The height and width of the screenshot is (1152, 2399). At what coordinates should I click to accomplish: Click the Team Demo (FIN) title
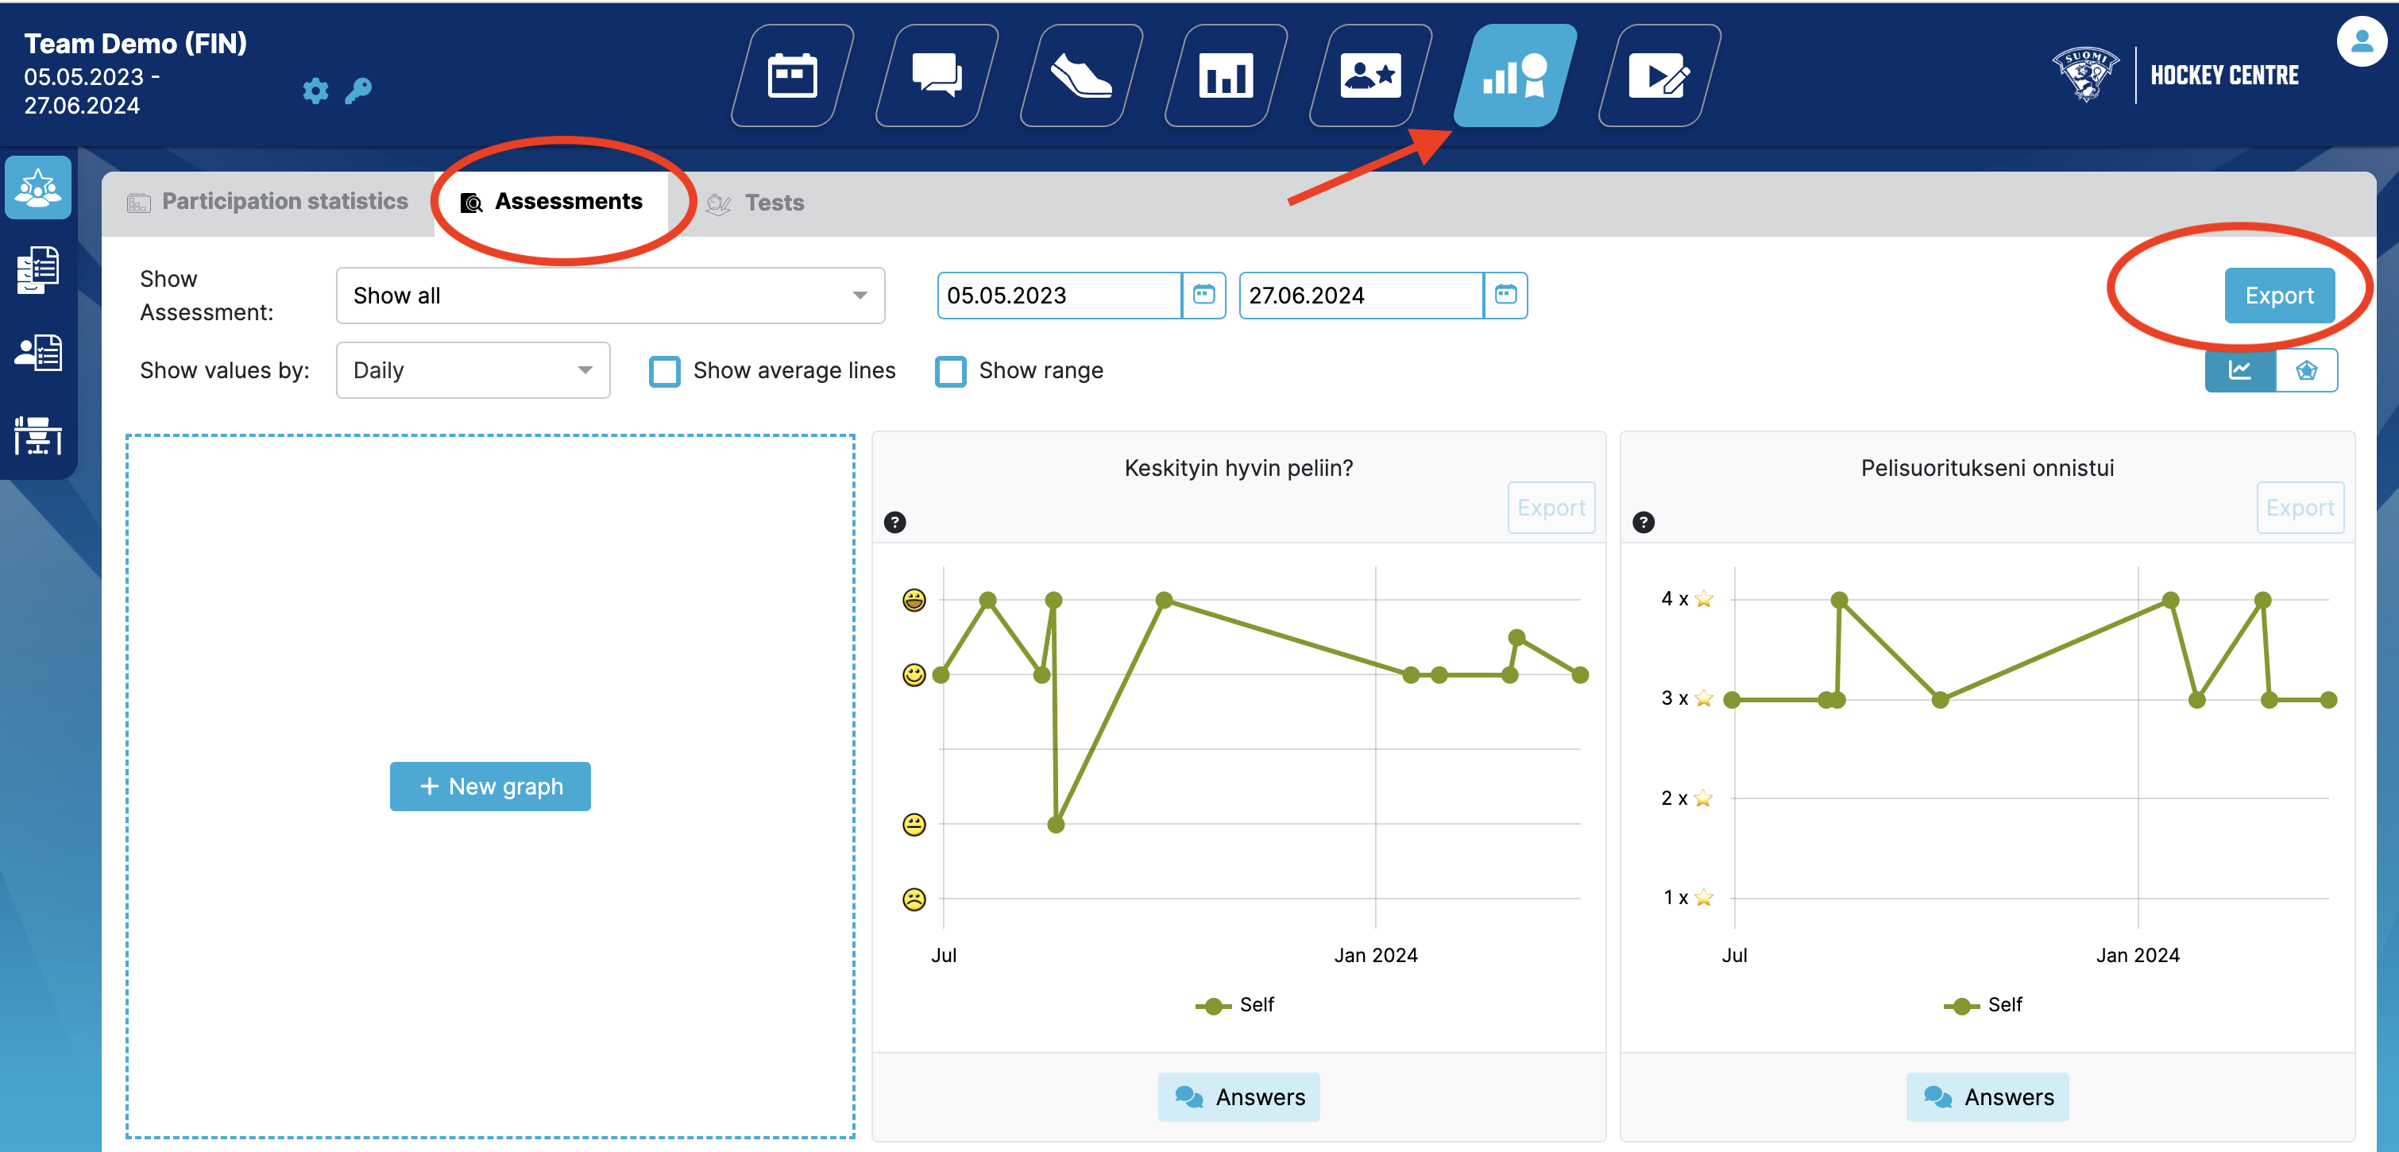pos(136,43)
